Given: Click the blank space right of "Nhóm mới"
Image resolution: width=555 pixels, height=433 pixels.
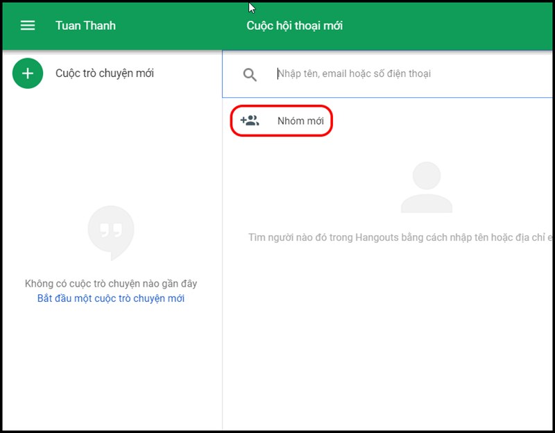Looking at the screenshot, I should pyautogui.click(x=443, y=121).
